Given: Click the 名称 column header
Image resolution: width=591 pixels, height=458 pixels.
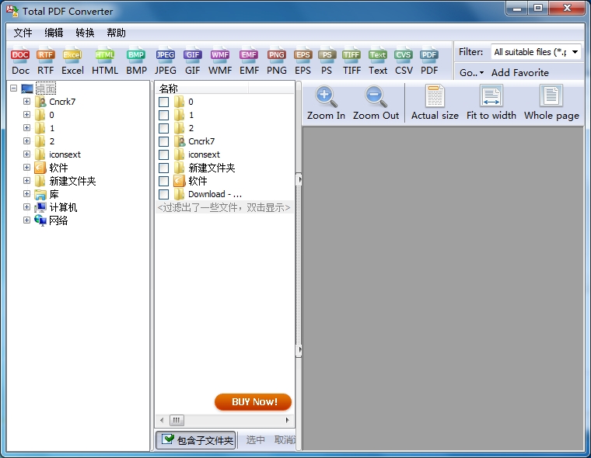Looking at the screenshot, I should 201,88.
